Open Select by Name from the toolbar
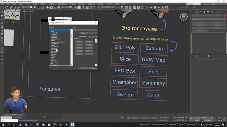 tap(35, 7)
